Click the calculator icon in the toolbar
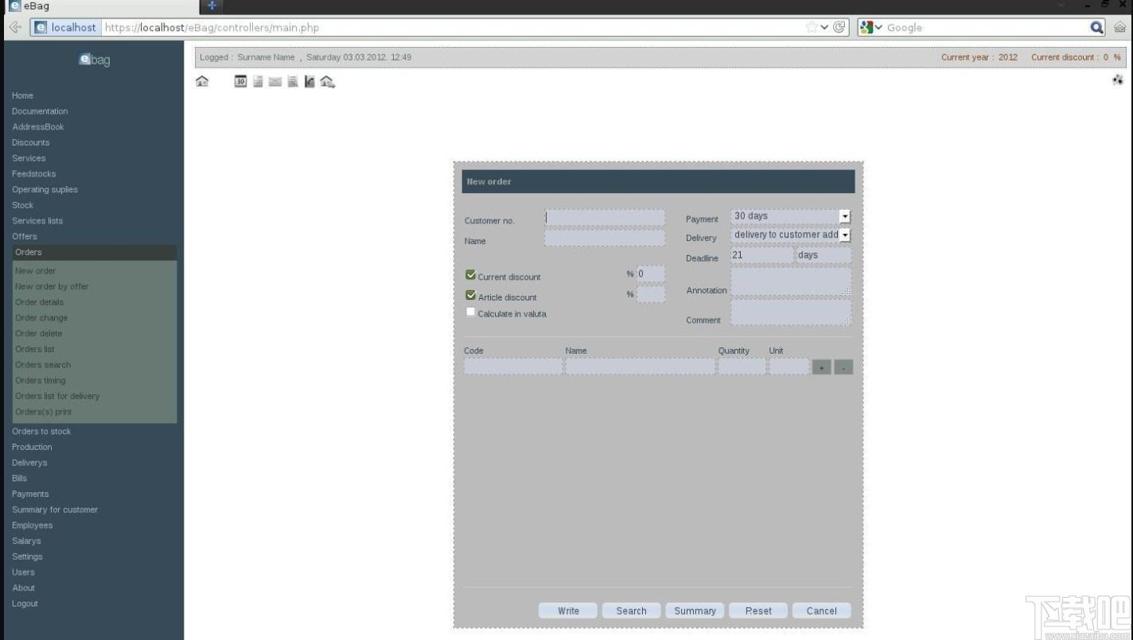The height and width of the screenshot is (640, 1133). click(258, 81)
